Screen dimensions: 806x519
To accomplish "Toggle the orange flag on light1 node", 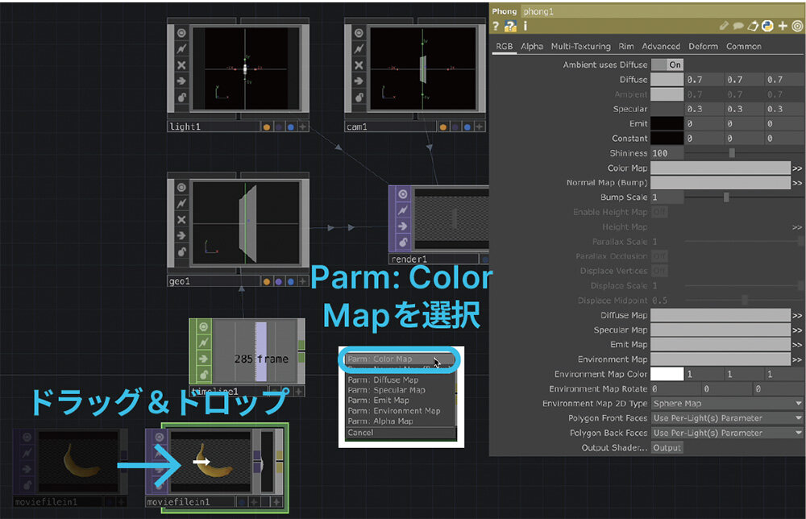I will [266, 127].
